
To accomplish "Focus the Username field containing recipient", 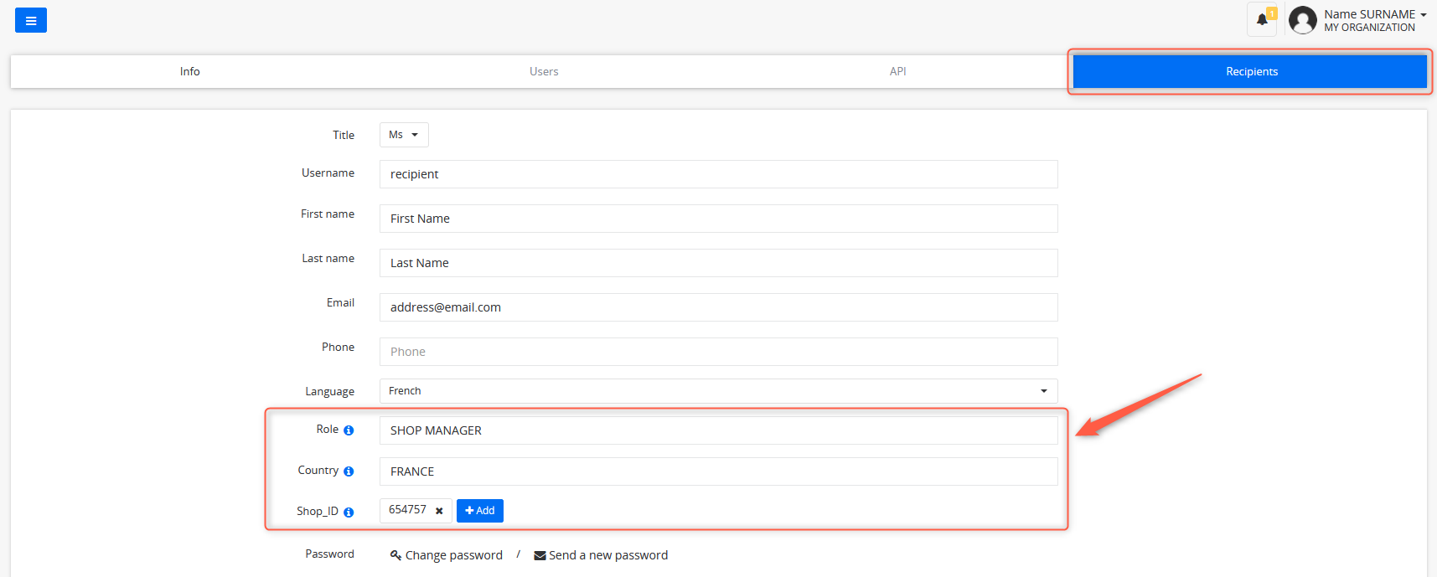I will pyautogui.click(x=718, y=174).
